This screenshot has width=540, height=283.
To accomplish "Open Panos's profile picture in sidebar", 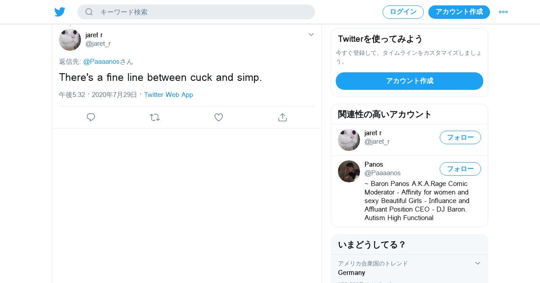I will click(x=349, y=171).
